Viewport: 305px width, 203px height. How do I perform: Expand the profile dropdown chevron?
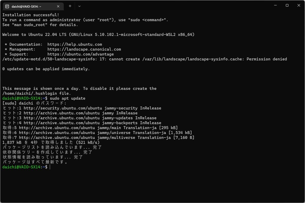click(79, 6)
